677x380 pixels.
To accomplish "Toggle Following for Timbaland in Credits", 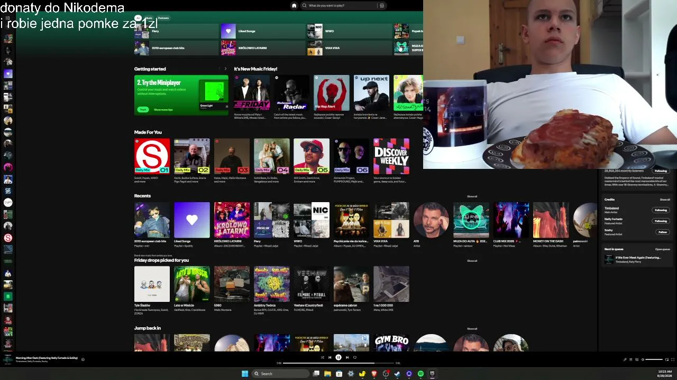I will pyautogui.click(x=661, y=210).
